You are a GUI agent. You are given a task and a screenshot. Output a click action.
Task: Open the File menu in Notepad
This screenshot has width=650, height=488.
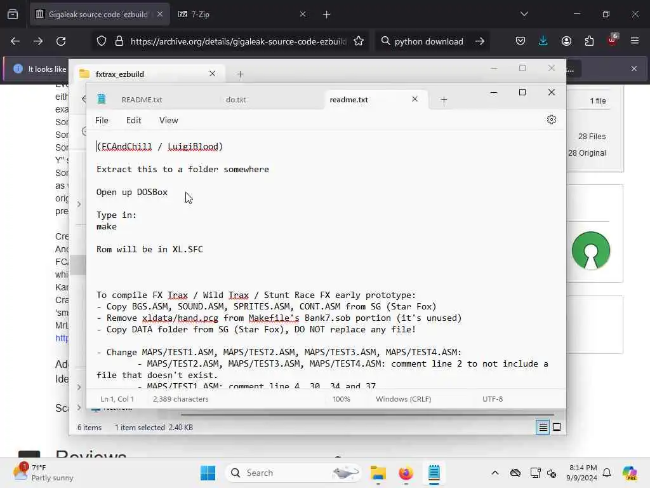[102, 120]
